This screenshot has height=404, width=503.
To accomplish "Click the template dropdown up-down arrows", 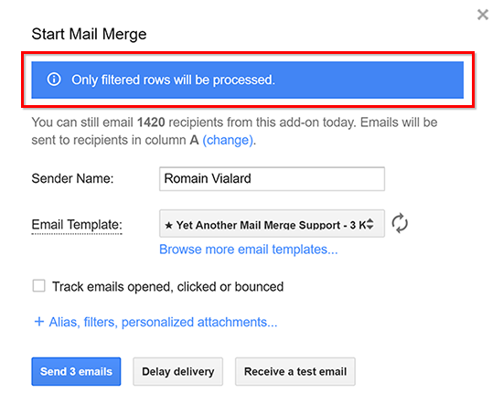I will [370, 224].
